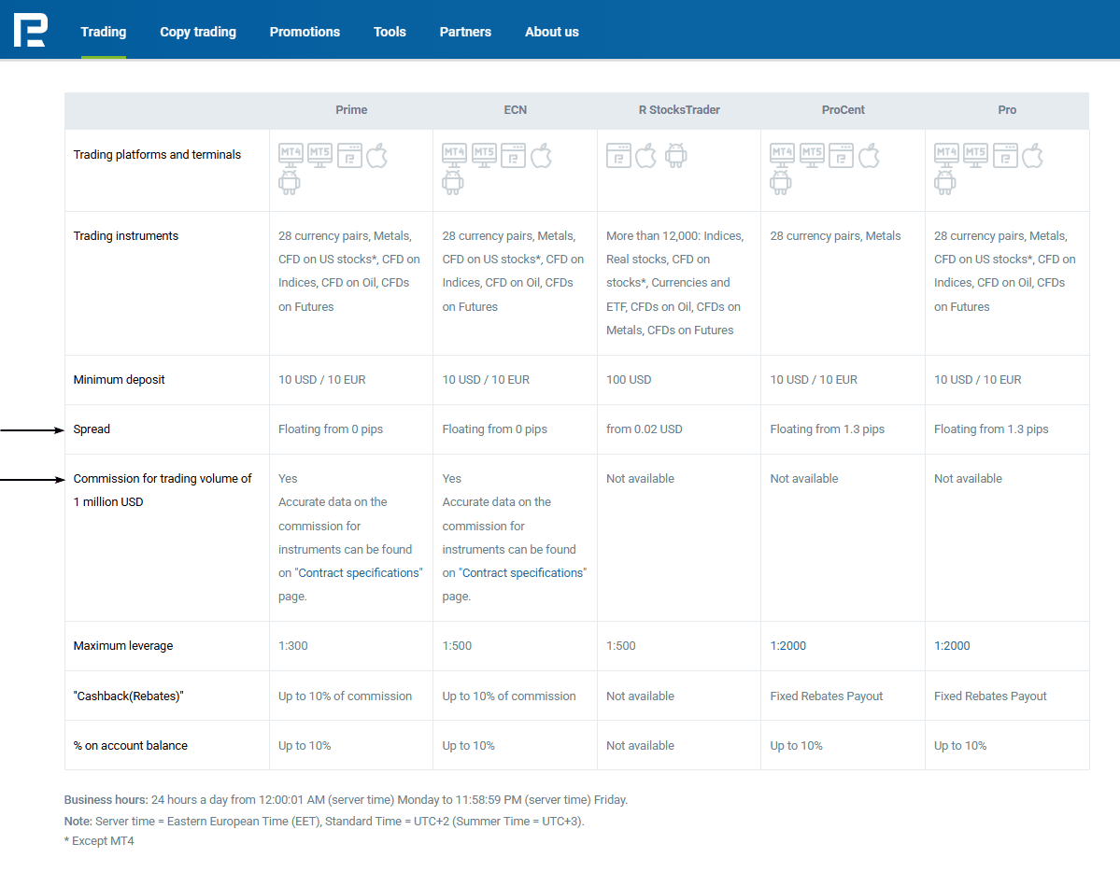Click 1:500 leverage value for R StocksTrader

point(620,646)
